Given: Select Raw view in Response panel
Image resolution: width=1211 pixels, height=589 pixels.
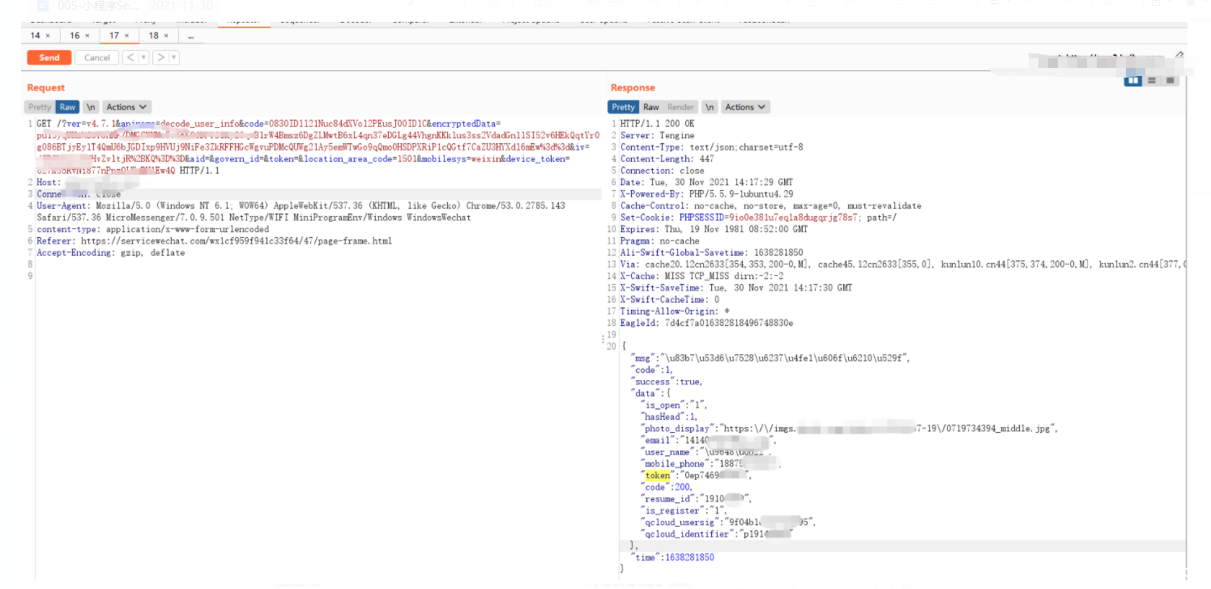Looking at the screenshot, I should pos(650,107).
